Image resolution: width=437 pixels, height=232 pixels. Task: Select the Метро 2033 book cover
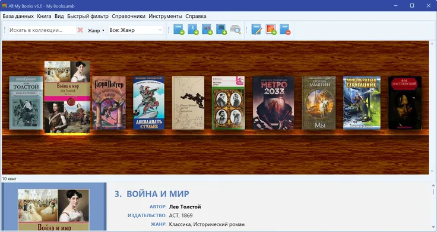click(x=273, y=103)
